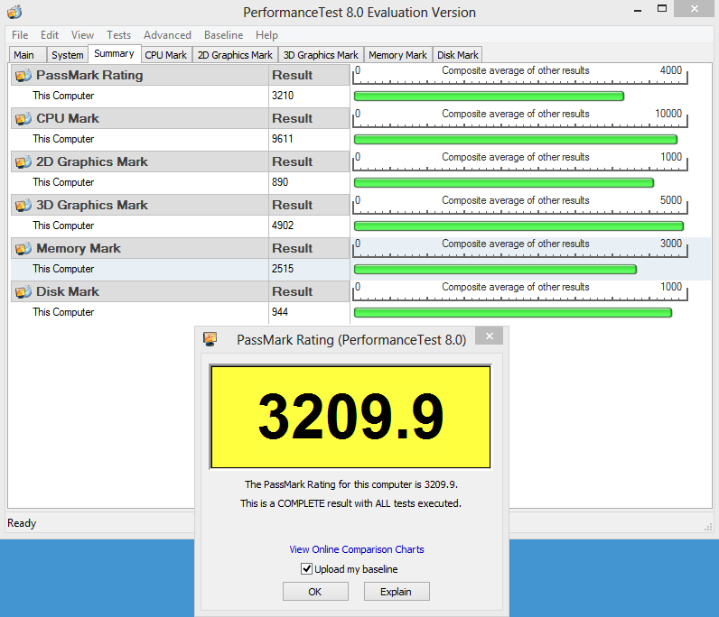Click the COMPLETE result message text
The image size is (719, 617).
coord(350,503)
